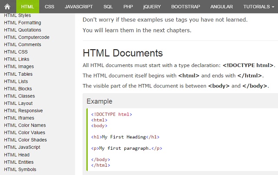Open HTML Formatting in the sidebar
The image size is (278, 175).
(x=23, y=23)
